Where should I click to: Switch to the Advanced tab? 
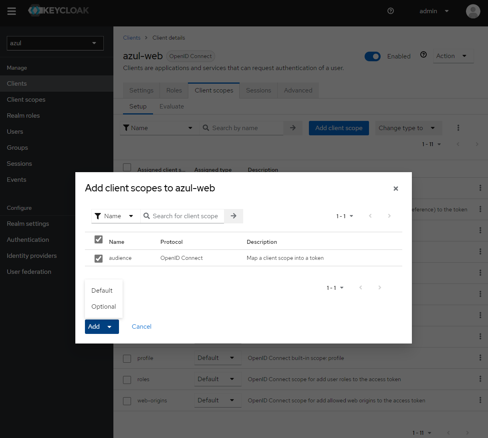click(298, 90)
